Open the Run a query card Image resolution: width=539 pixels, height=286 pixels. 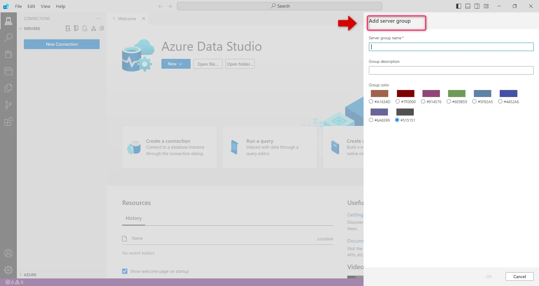[270, 147]
